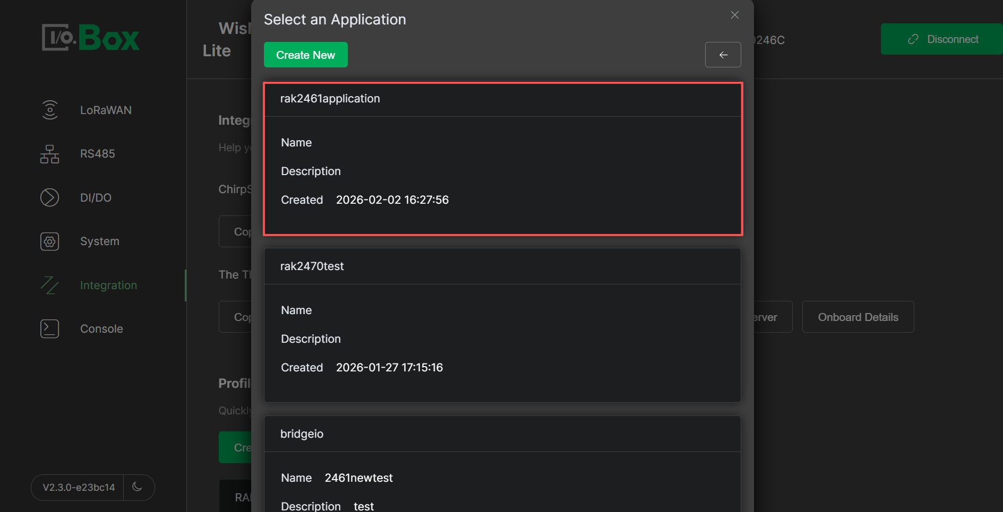This screenshot has width=1003, height=512.
Task: Open the LoRaWAN menu item
Action: point(106,110)
